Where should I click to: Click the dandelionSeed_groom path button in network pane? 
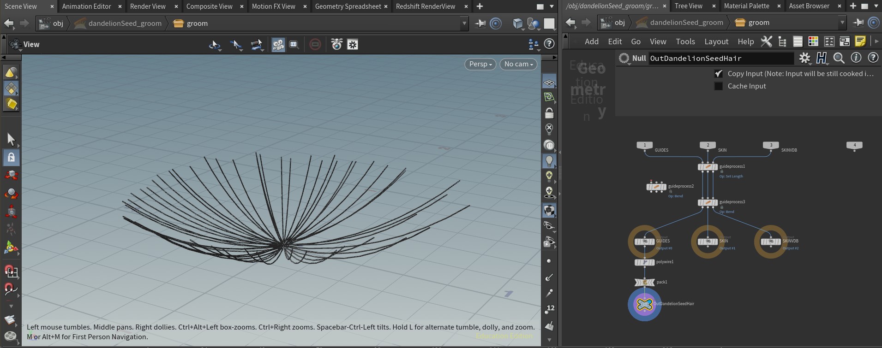(x=686, y=23)
